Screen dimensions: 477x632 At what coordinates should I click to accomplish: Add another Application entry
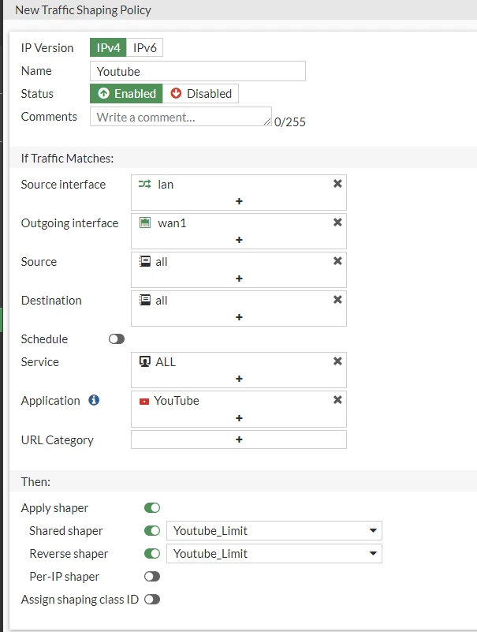pos(239,418)
